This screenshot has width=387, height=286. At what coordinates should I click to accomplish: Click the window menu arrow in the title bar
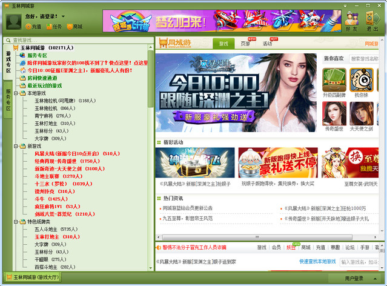345,5
